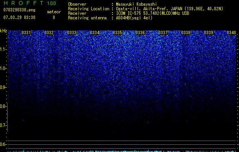Click the 0337 time marker
Screen dimensions: 239x152
click(x=163, y=33)
